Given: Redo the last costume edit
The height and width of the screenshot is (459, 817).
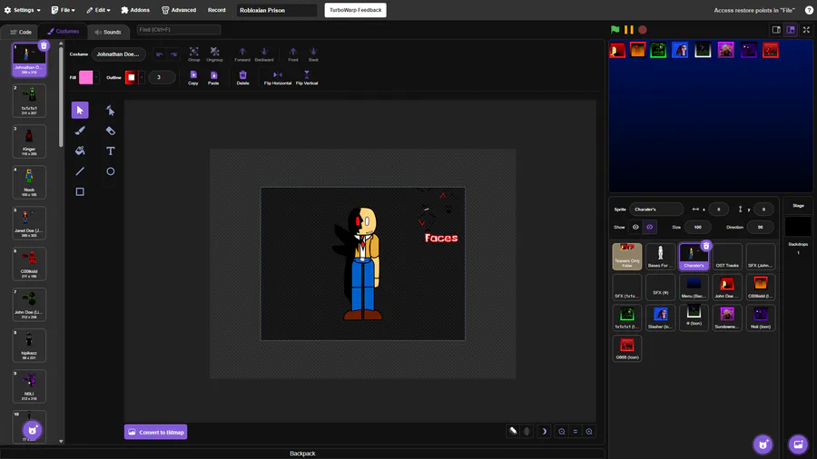Looking at the screenshot, I should 173,54.
